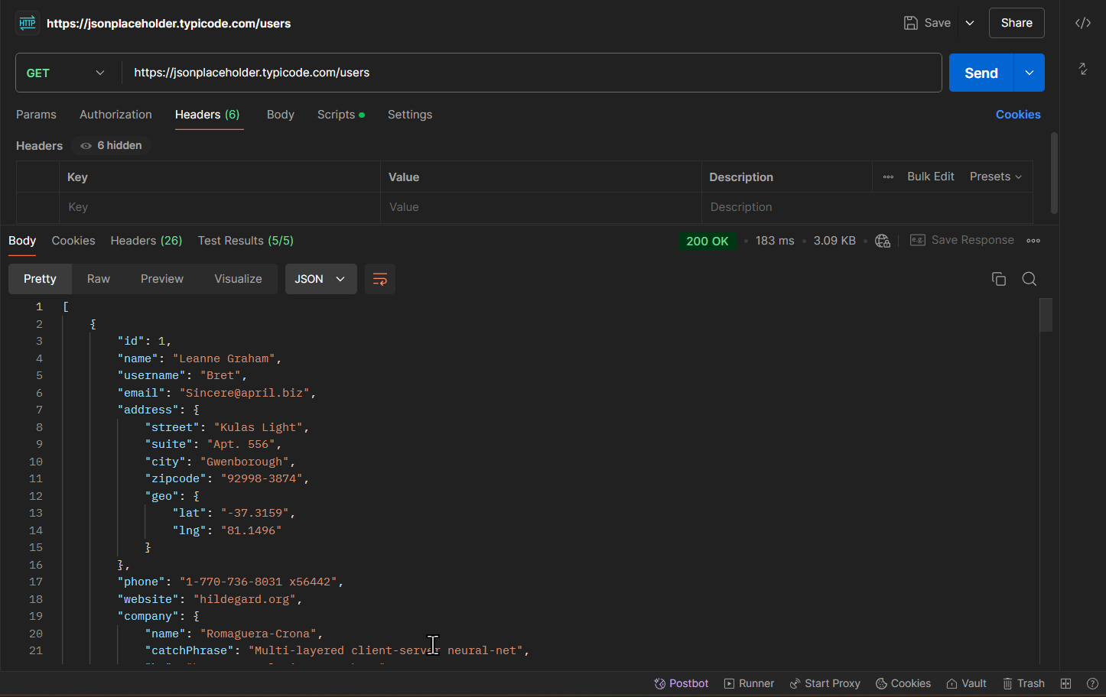Click the collapse sidebar arrows icon
Viewport: 1106px width, 697px height.
(x=1083, y=69)
